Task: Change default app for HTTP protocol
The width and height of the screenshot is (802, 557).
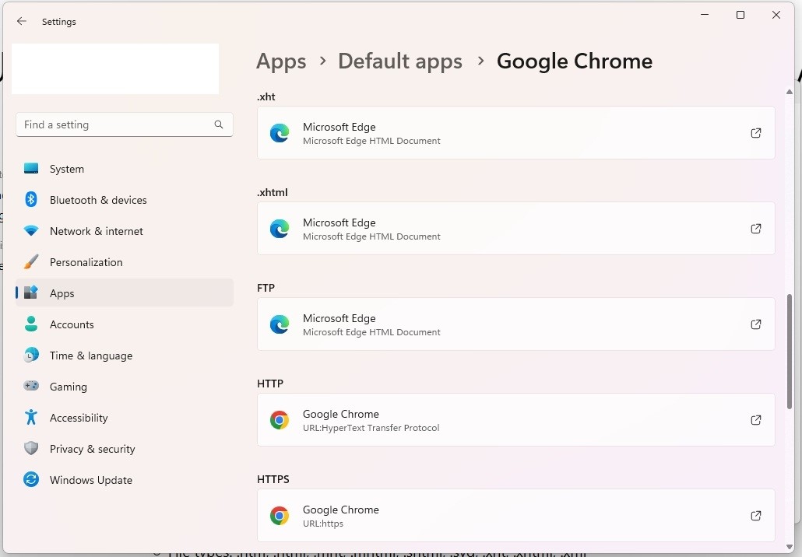Action: click(515, 420)
